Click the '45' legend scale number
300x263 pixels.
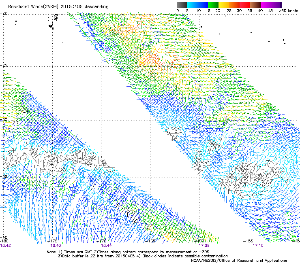[270, 11]
